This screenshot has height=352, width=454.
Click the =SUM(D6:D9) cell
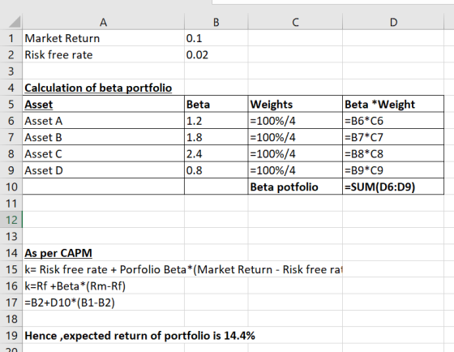[393, 187]
